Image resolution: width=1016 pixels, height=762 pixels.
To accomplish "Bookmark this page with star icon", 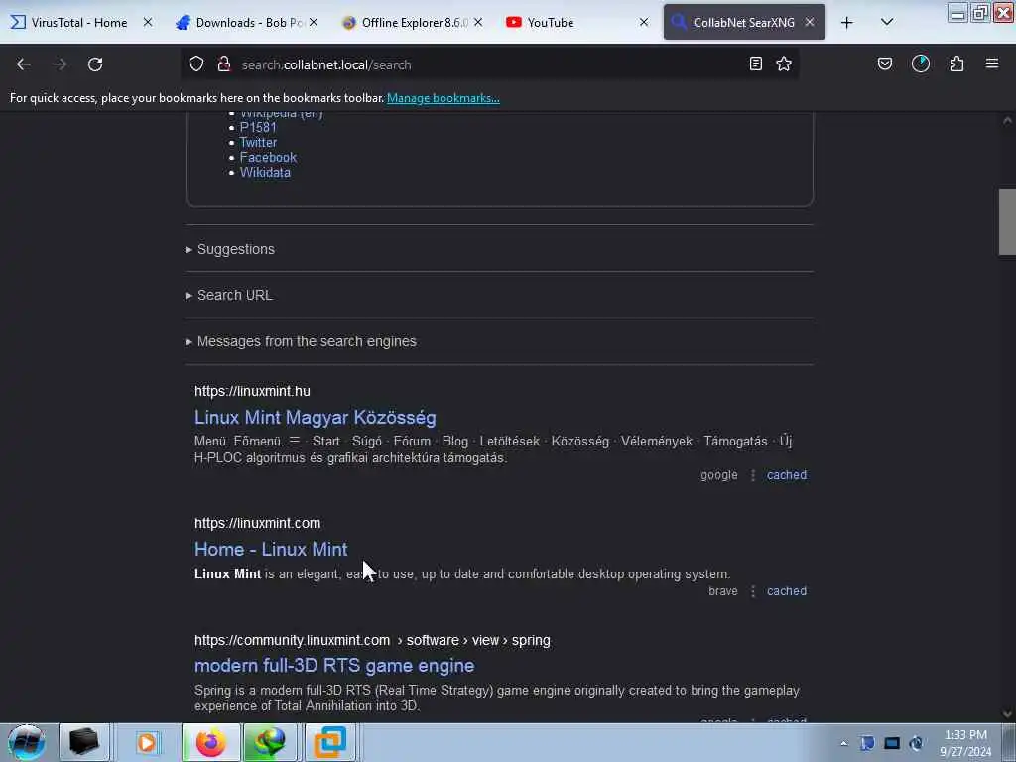I will [784, 64].
